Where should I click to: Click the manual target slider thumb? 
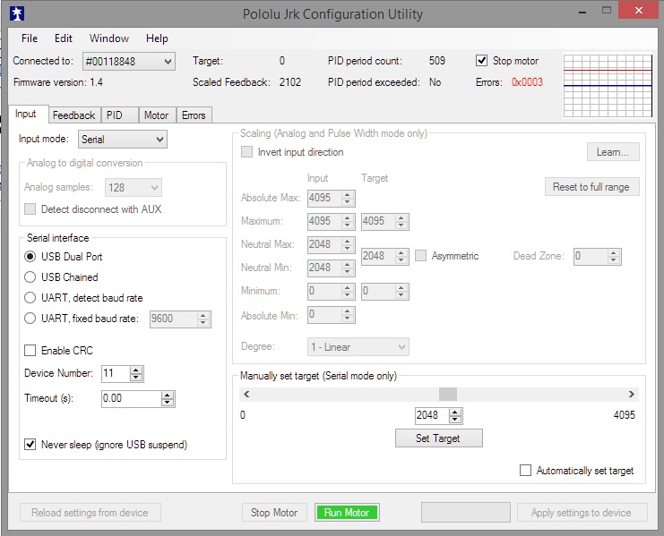[x=448, y=394]
